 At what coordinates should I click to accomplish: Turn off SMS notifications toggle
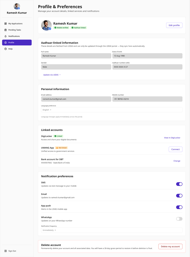tap(179, 184)
